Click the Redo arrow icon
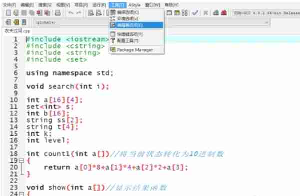Image resolution: width=300 pixels, height=196 pixels. (x=79, y=12)
